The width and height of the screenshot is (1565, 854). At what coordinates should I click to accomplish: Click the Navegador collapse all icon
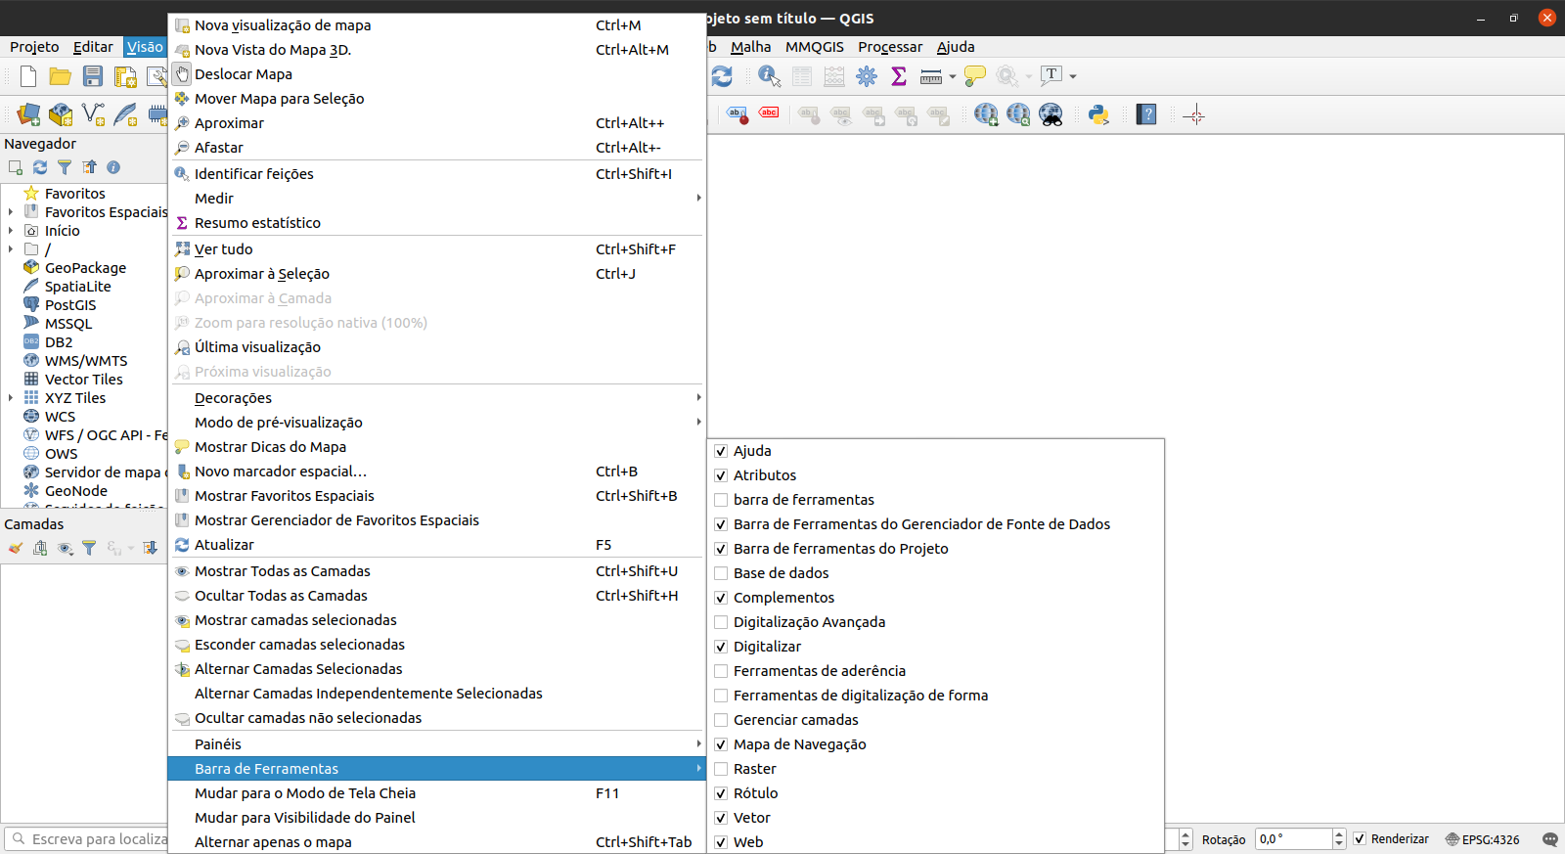[89, 167]
